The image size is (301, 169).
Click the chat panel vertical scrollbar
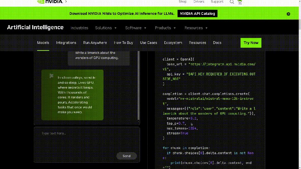pyautogui.click(x=139, y=86)
